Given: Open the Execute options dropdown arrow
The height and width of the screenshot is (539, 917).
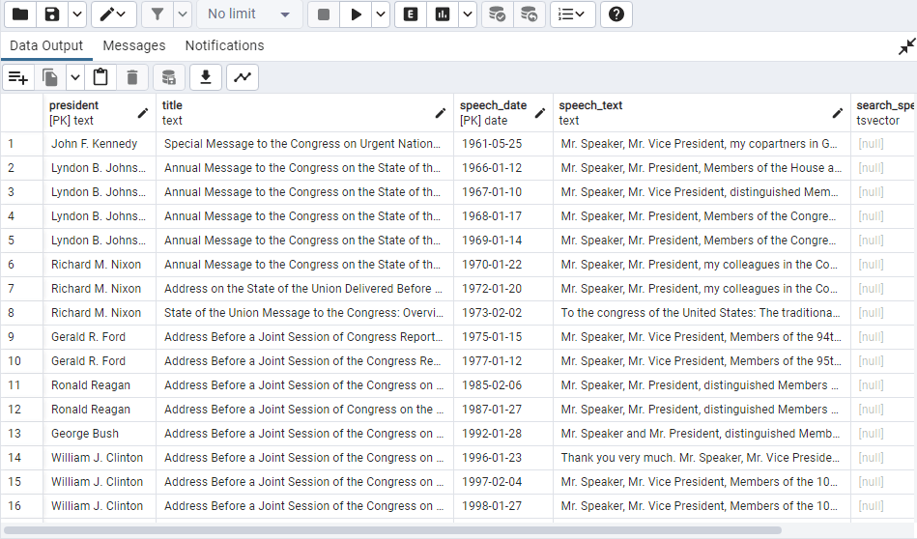Looking at the screenshot, I should 381,14.
